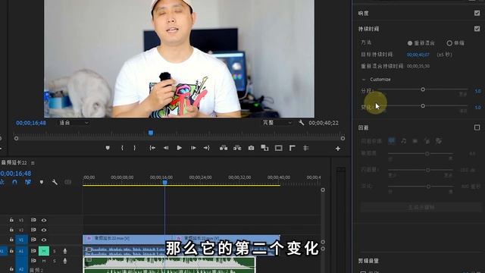Collapse the Customize section
Image resolution: width=485 pixels, height=273 pixels.
click(x=364, y=80)
